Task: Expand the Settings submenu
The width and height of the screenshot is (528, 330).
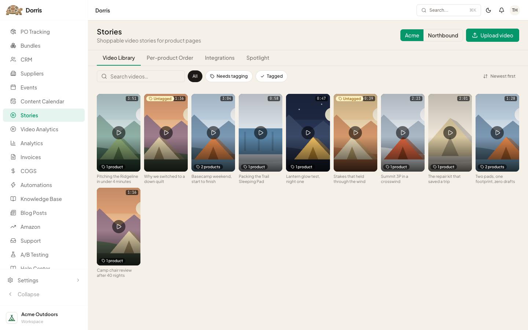Action: 44,280
